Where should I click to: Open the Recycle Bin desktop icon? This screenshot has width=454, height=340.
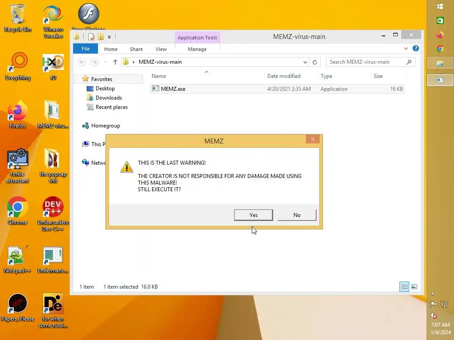[x=18, y=18]
